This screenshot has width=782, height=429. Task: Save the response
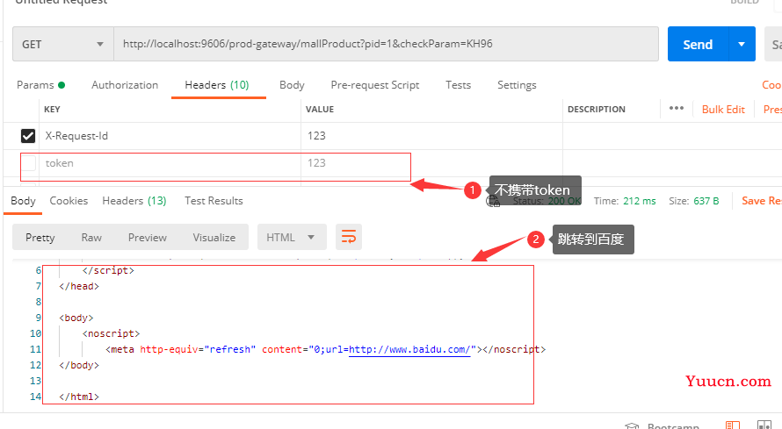tap(762, 201)
